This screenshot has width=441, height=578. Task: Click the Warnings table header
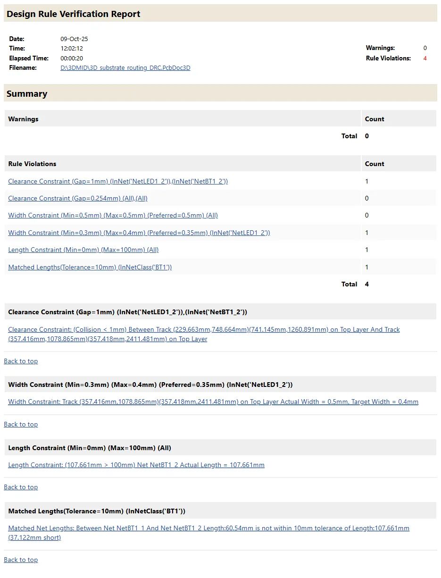24,119
